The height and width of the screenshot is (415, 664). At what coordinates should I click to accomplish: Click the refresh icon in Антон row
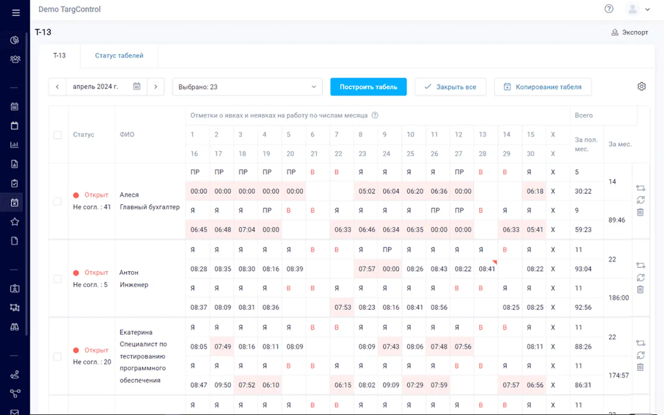pyautogui.click(x=640, y=277)
